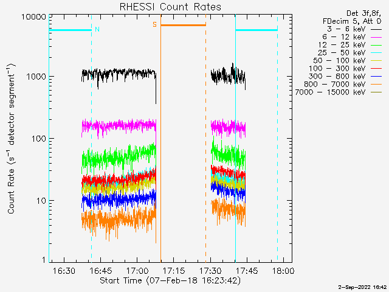The width and height of the screenshot is (389, 292).
Task: Click the 16:45 x-axis tick label
Action: 101,271
